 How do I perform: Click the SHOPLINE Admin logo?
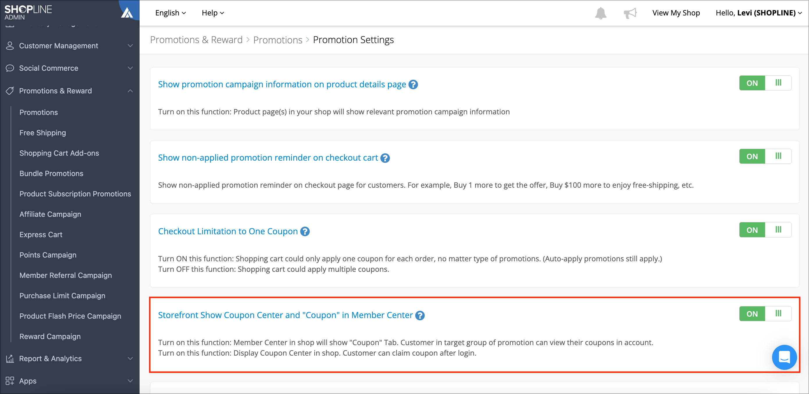point(28,12)
